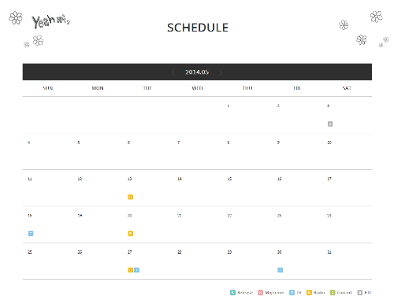Image resolution: width=394 pixels, height=304 pixels.
Task: Select the date cell for May 31
Action: coord(347,261)
